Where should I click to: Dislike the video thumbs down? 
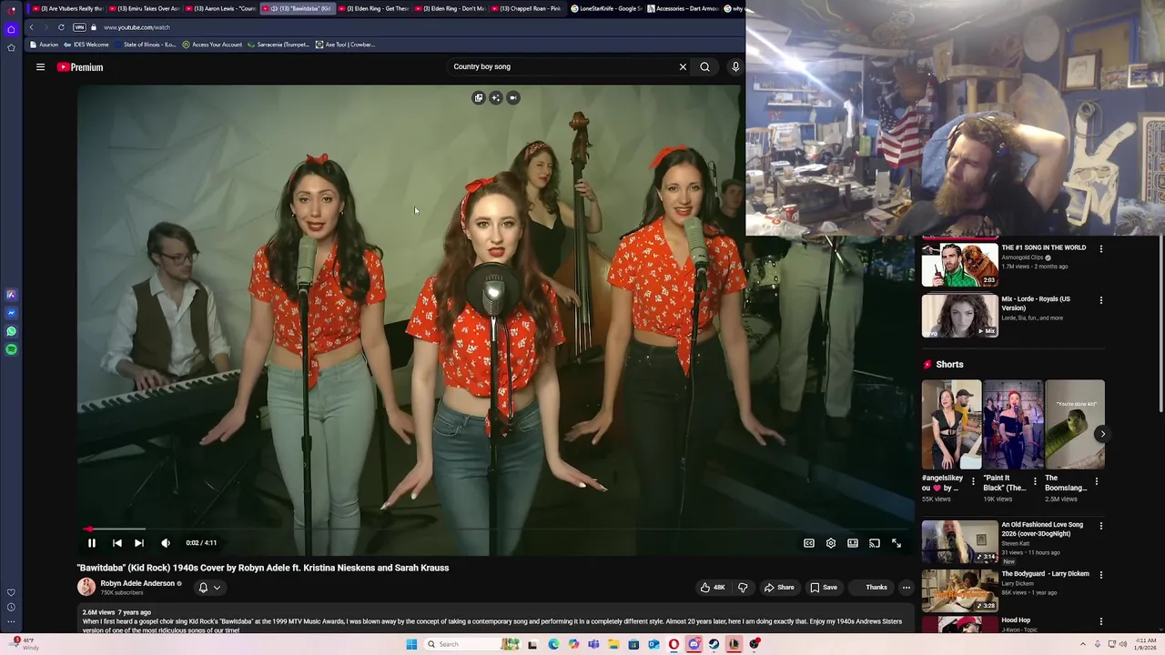(x=743, y=588)
